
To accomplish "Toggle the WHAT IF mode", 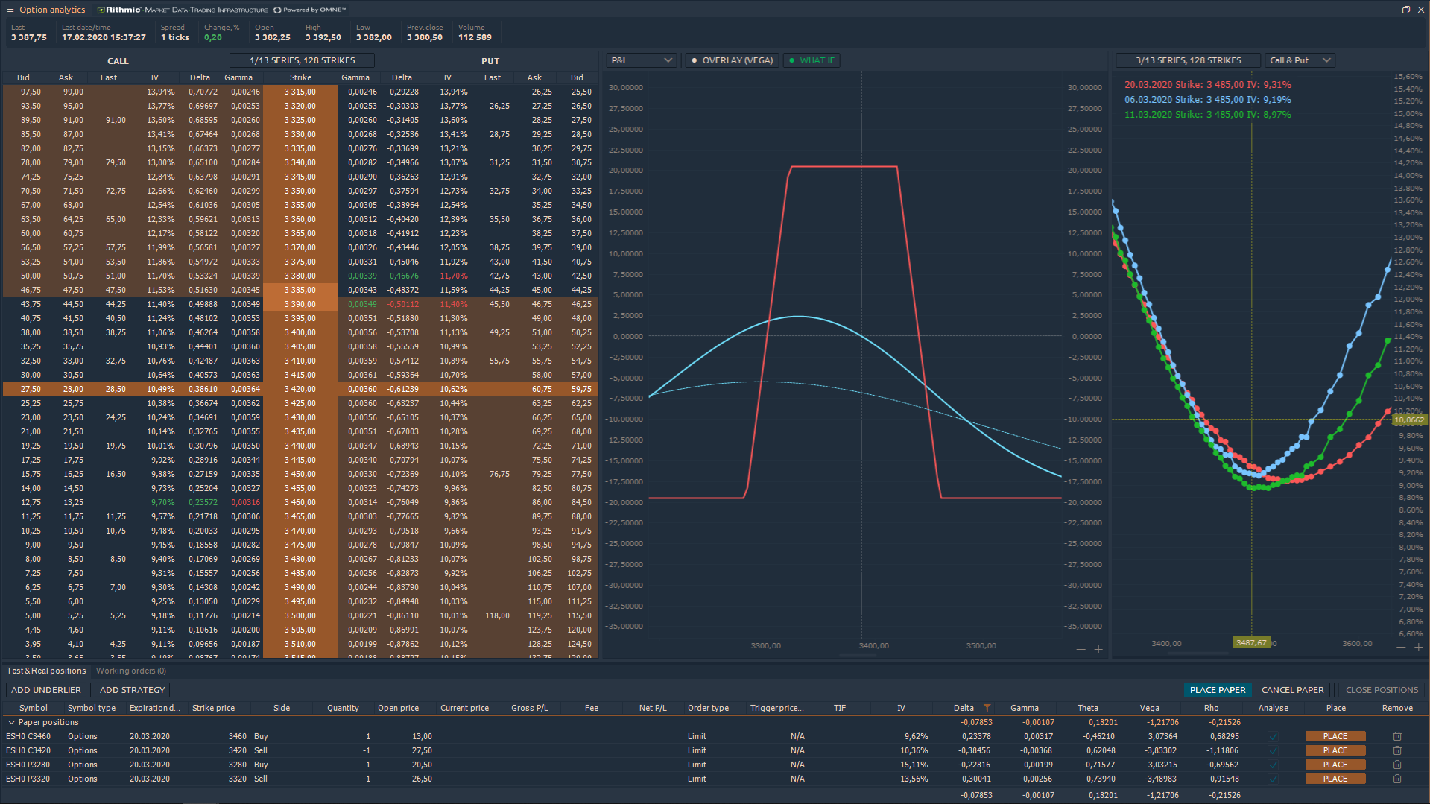I will [x=812, y=60].
